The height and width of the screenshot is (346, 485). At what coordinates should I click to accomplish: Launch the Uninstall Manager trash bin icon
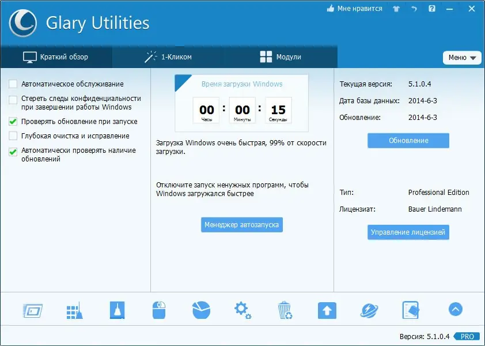[x=285, y=310]
